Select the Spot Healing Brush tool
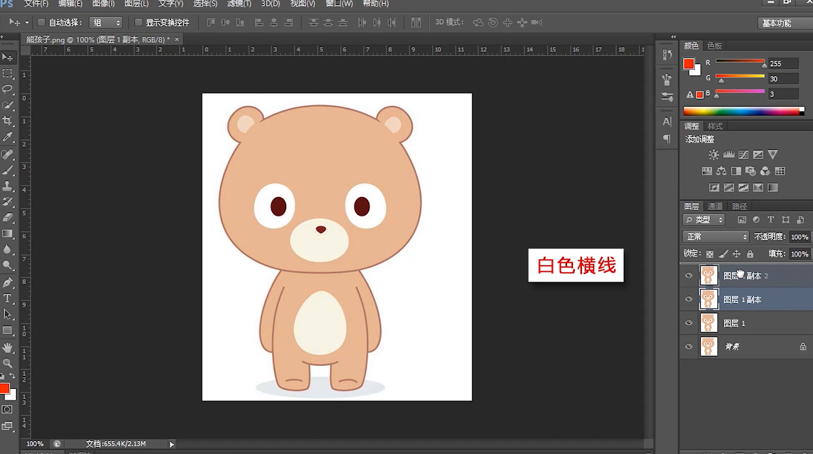 coord(8,154)
